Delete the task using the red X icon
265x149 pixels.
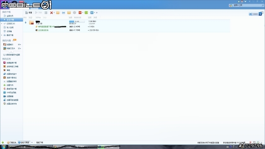(51, 13)
